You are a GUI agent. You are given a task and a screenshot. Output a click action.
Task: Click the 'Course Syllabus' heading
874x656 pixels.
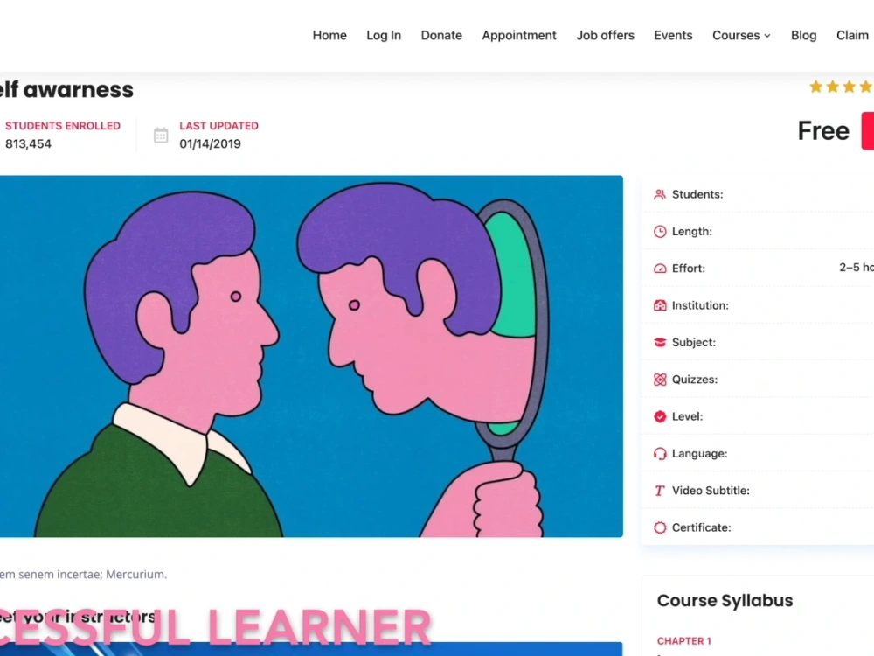pyautogui.click(x=725, y=601)
